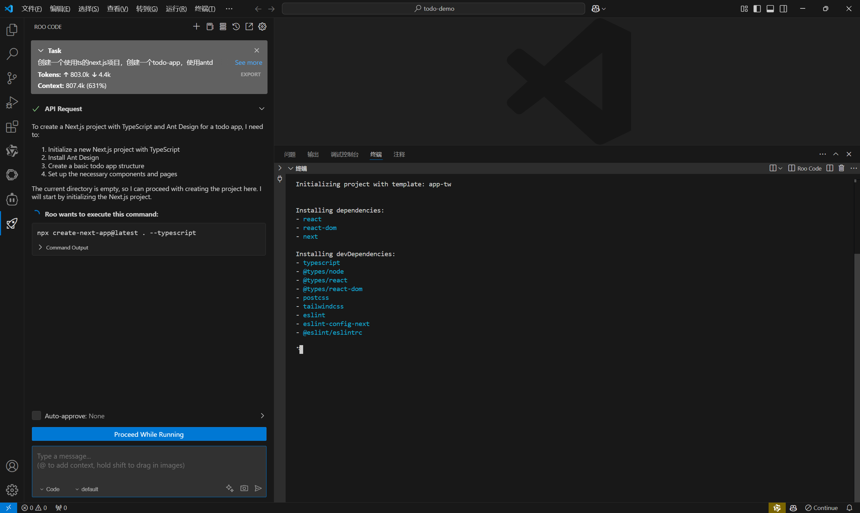
Task: Toggle primary sidebar layout button
Action: click(x=757, y=9)
